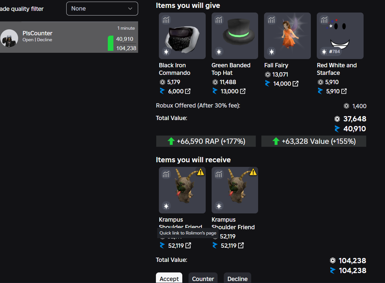Viewport: 385px width, 283px height.
Task: Click limited sparkle badge on Fall Fairy
Action: click(x=272, y=52)
